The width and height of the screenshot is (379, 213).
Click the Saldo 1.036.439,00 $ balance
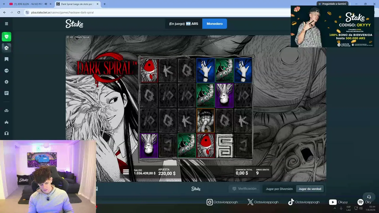(x=144, y=172)
